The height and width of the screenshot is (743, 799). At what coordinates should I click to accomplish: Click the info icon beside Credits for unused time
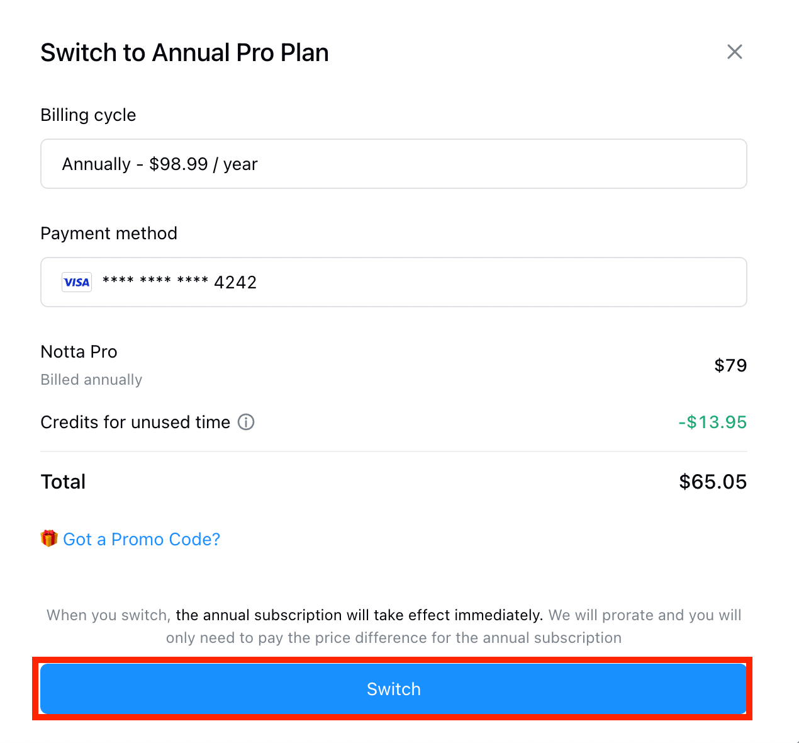tap(246, 422)
